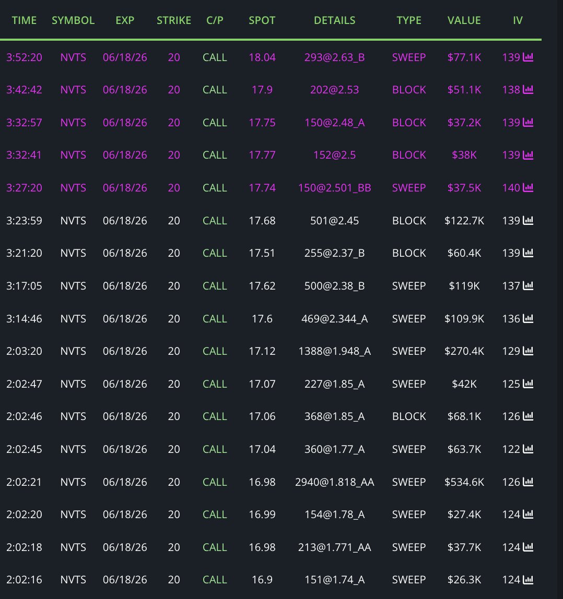Sort by DETAILS column header

335,20
